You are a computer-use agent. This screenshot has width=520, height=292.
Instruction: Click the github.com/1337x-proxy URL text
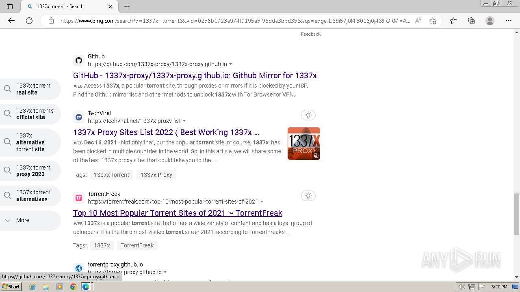tap(157, 64)
